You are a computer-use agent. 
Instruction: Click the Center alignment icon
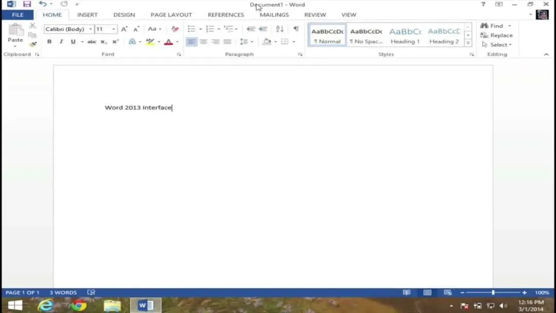pos(203,42)
